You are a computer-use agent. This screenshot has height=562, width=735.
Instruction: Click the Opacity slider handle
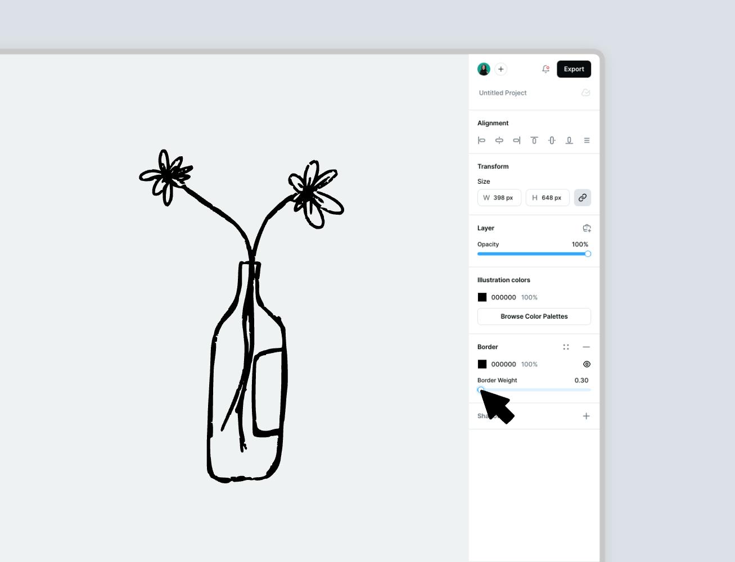tap(588, 253)
